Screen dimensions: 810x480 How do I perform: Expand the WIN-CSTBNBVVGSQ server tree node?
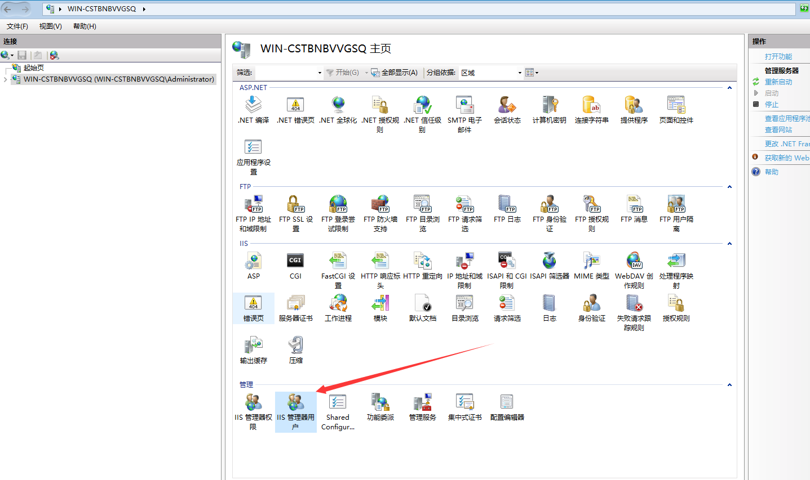6,79
